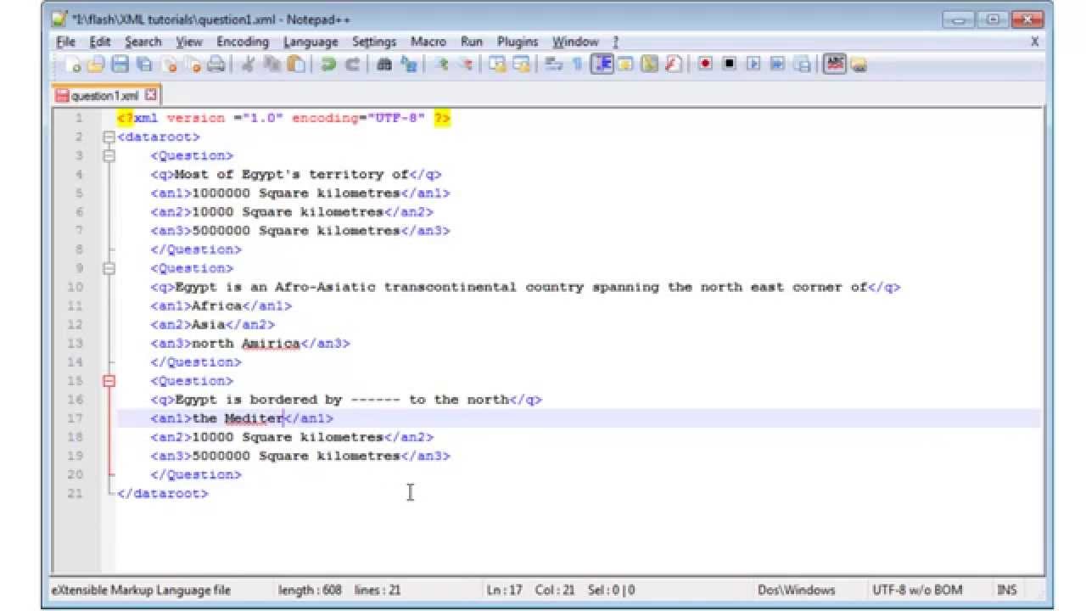Click the X at menu bar's right end
Viewport: 1086px width, 611px height.
pos(1034,42)
